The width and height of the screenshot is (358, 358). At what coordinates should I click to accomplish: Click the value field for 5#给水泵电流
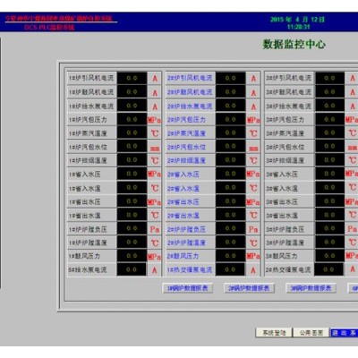[x=132, y=269]
